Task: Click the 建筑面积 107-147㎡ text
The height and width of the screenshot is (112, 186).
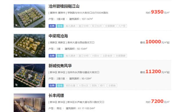Action: click(81, 19)
